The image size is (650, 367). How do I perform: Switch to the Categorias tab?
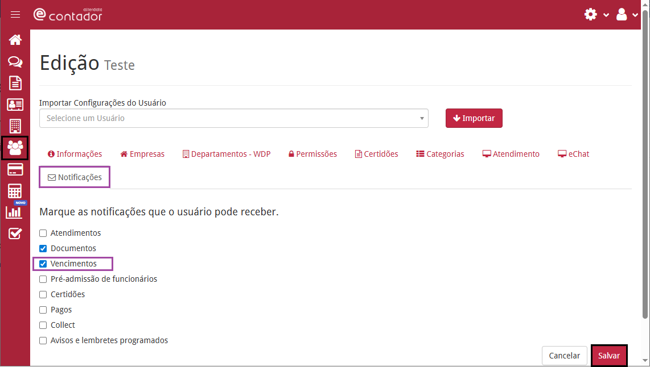pos(440,154)
